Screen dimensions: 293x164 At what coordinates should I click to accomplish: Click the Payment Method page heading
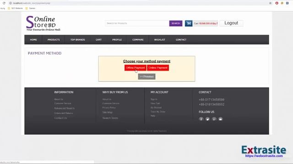click(x=45, y=53)
